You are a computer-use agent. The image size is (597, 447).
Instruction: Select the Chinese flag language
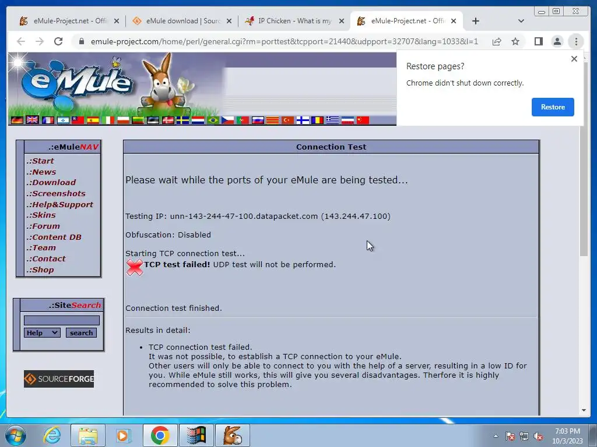coord(363,120)
